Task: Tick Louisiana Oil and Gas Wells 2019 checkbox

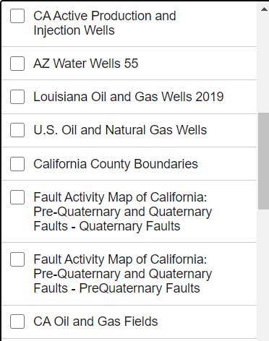Action: (17, 97)
